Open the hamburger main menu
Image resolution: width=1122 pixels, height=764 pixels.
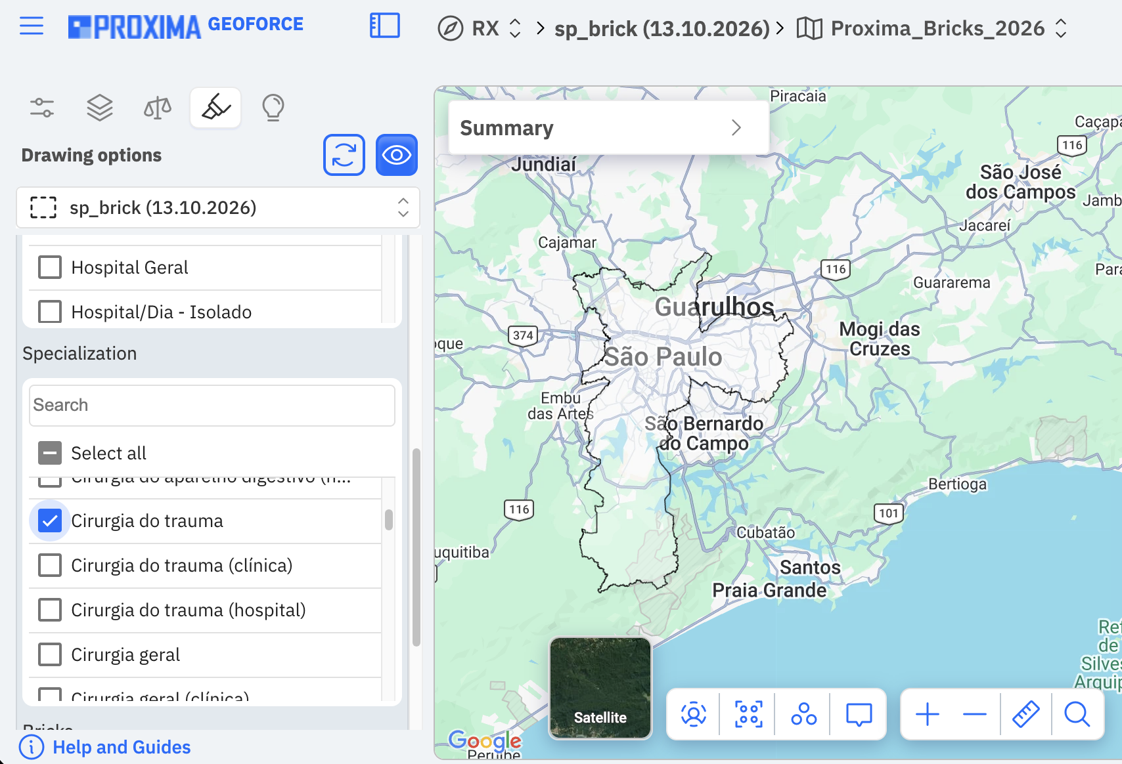[x=32, y=26]
